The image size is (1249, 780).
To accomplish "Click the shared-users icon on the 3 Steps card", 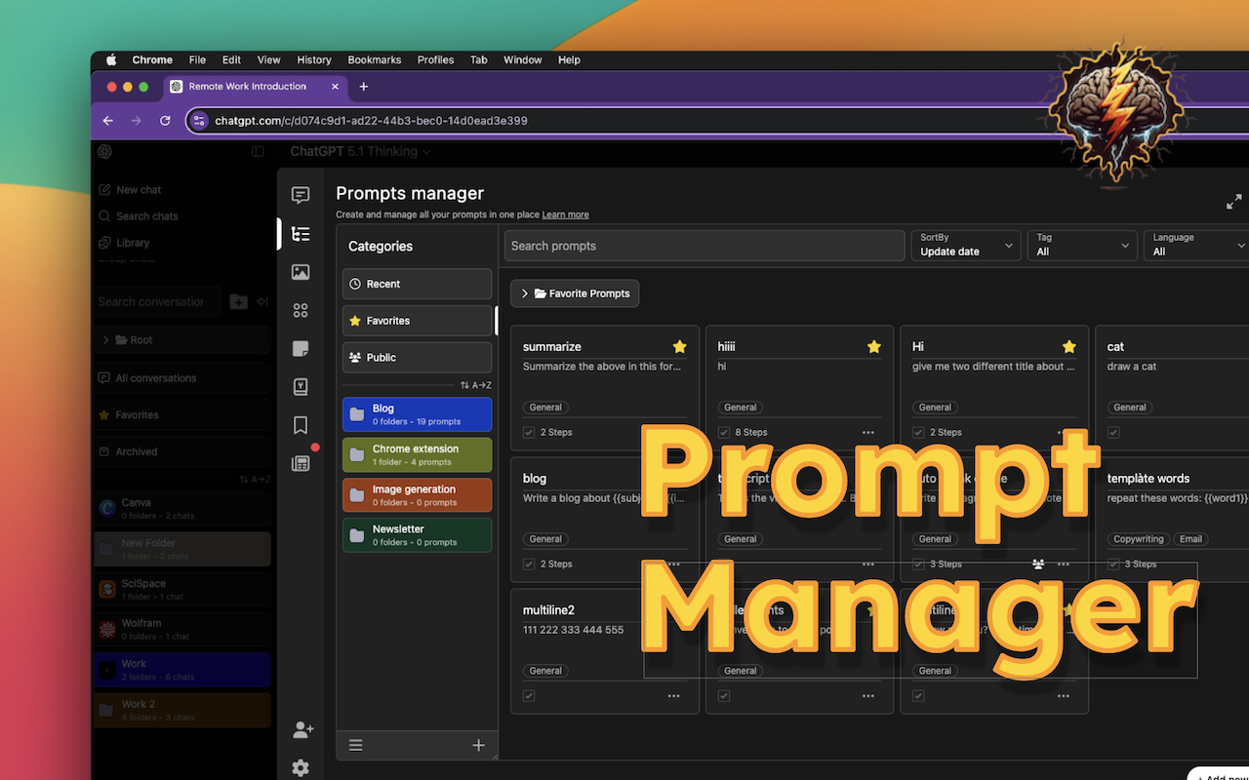I will 1038,564.
